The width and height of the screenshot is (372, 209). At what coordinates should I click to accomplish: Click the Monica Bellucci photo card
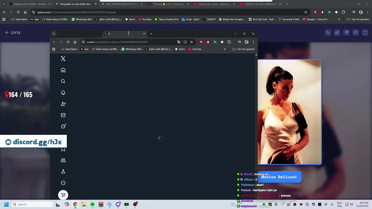coord(289,112)
